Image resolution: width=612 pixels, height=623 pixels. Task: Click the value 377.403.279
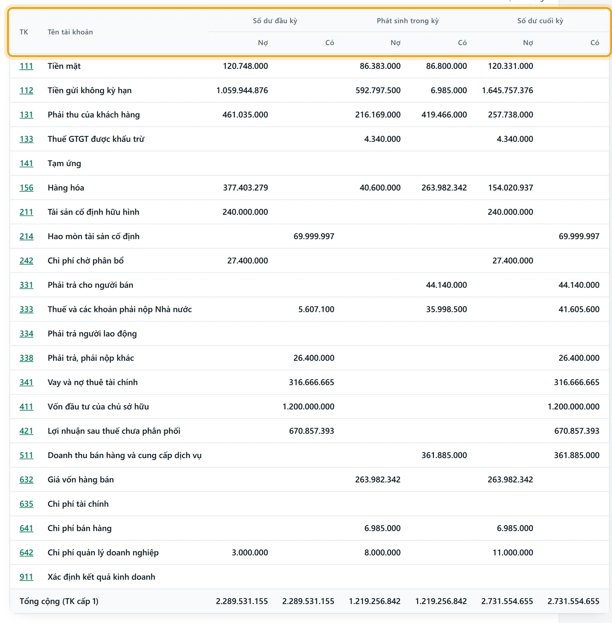246,188
